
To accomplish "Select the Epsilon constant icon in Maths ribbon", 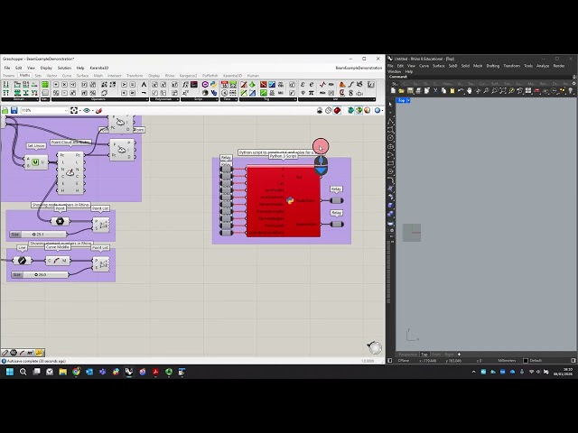I will click(x=303, y=85).
